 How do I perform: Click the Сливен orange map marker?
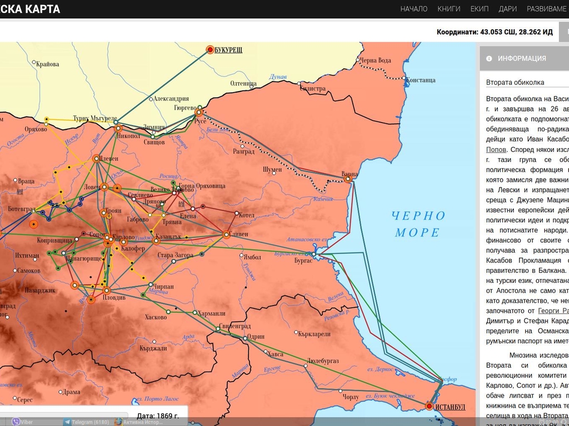click(x=227, y=235)
